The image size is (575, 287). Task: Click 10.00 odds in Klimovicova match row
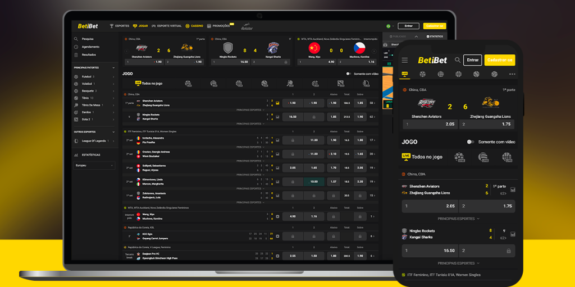coord(314,182)
